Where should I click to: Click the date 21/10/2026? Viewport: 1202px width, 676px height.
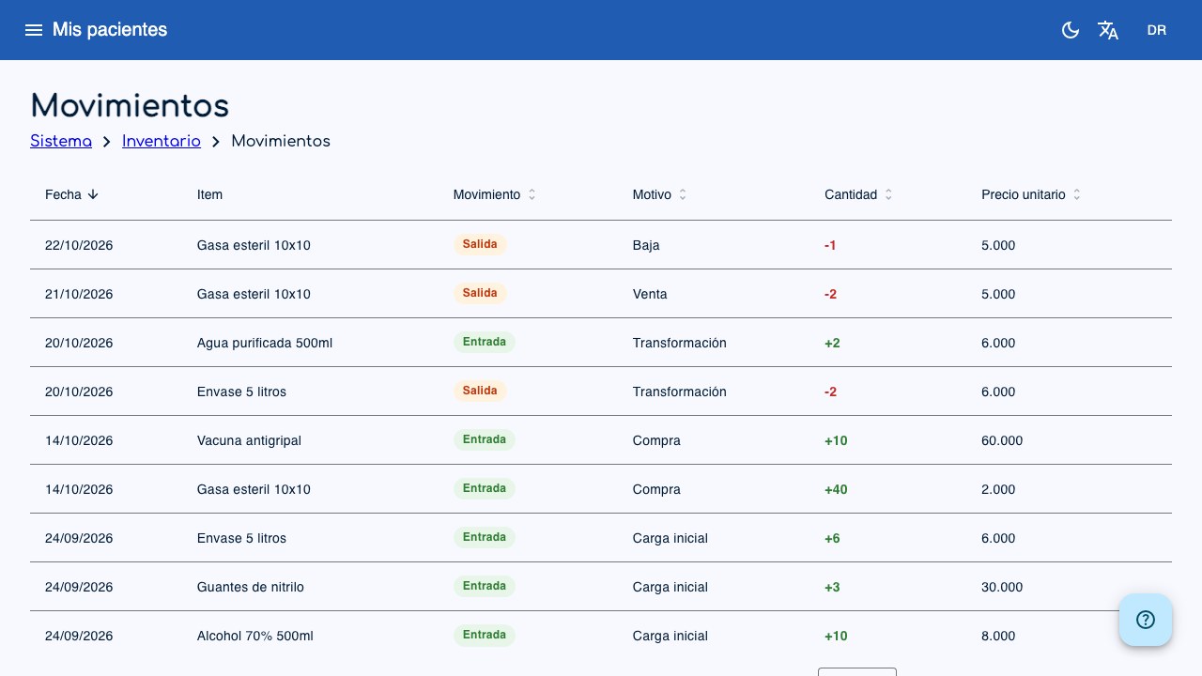point(79,294)
